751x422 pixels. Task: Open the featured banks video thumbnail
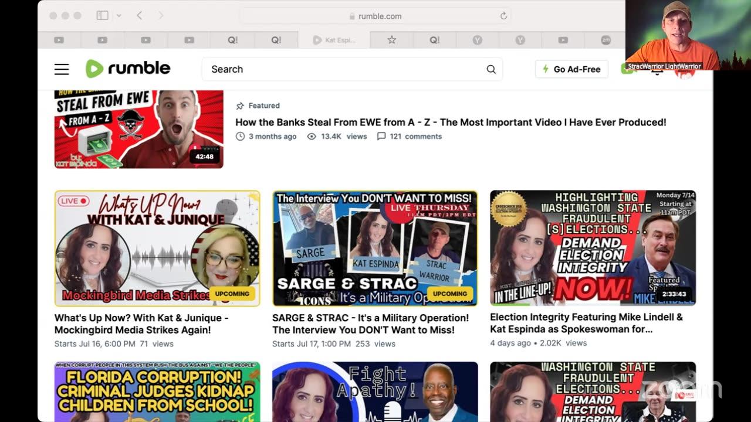tap(139, 129)
